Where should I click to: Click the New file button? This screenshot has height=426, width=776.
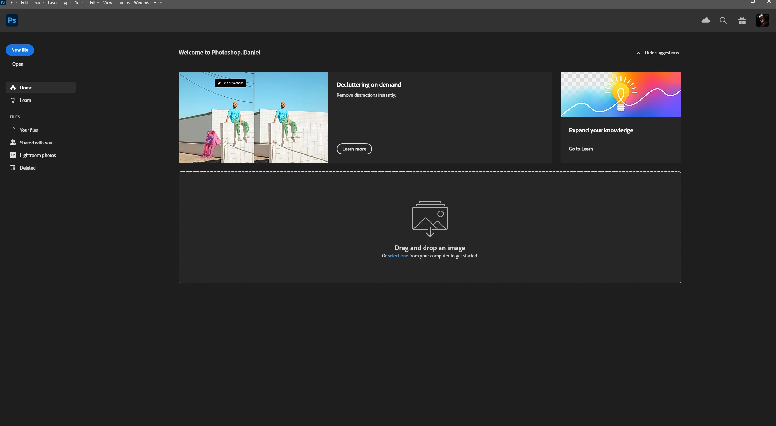point(20,50)
